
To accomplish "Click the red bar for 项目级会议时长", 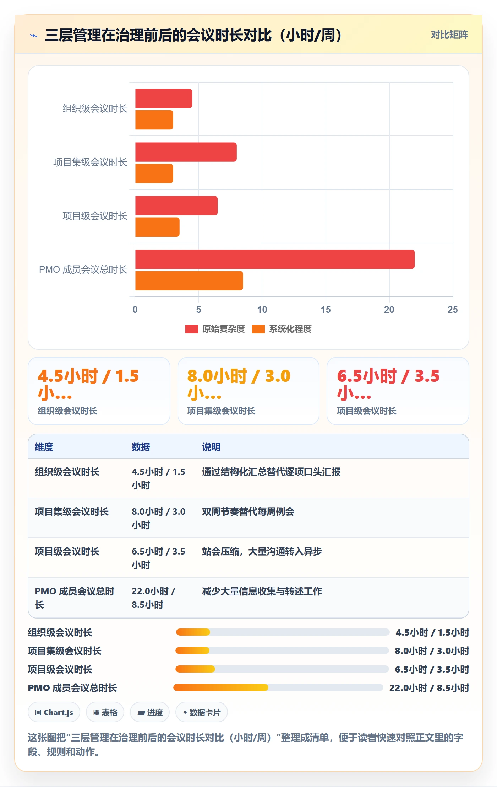I will [176, 205].
